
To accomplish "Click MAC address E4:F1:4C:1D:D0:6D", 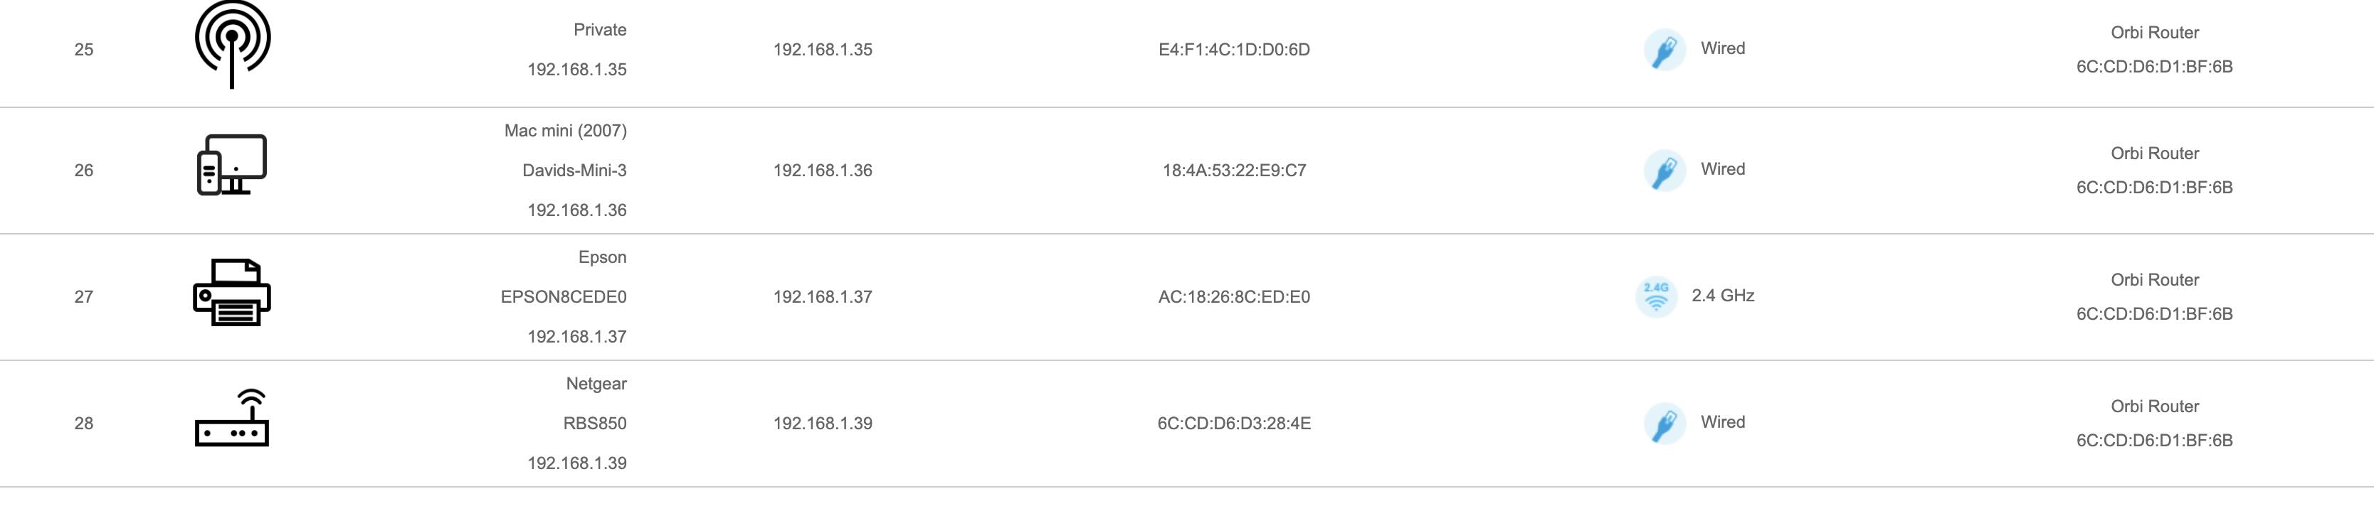I will click(x=1234, y=50).
